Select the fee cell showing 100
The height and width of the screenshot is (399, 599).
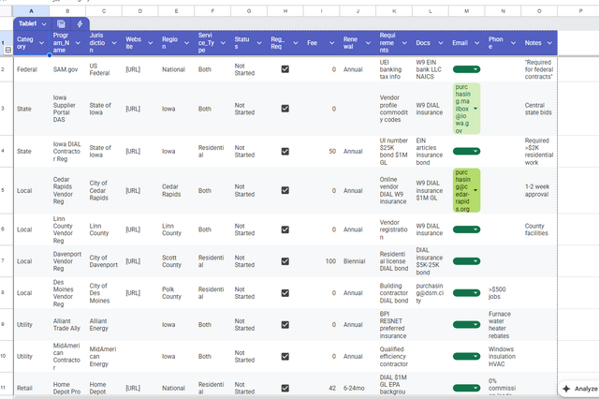click(x=322, y=261)
